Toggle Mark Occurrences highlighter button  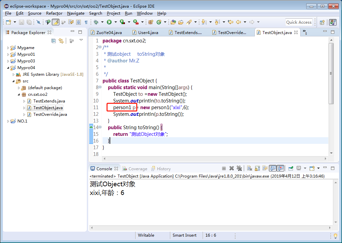click(x=56, y=22)
